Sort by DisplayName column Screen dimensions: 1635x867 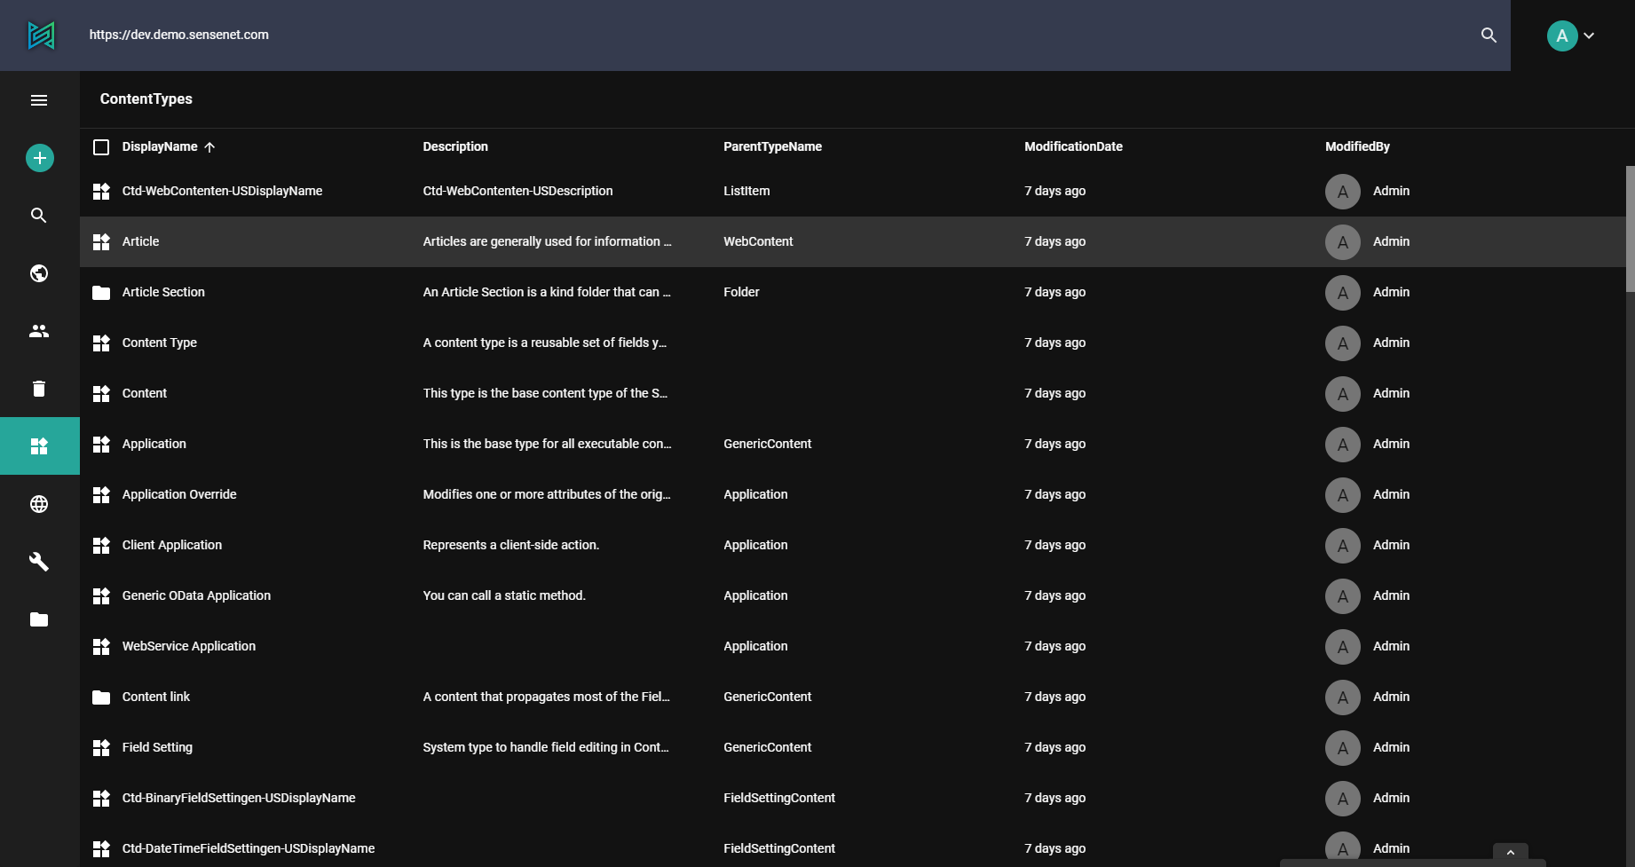click(x=160, y=146)
